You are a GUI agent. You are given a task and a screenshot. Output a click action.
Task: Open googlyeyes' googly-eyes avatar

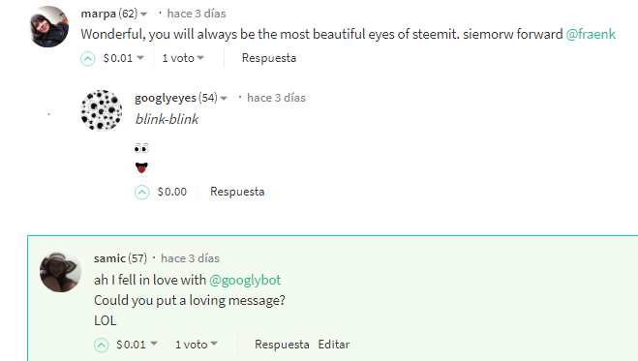pyautogui.click(x=102, y=110)
